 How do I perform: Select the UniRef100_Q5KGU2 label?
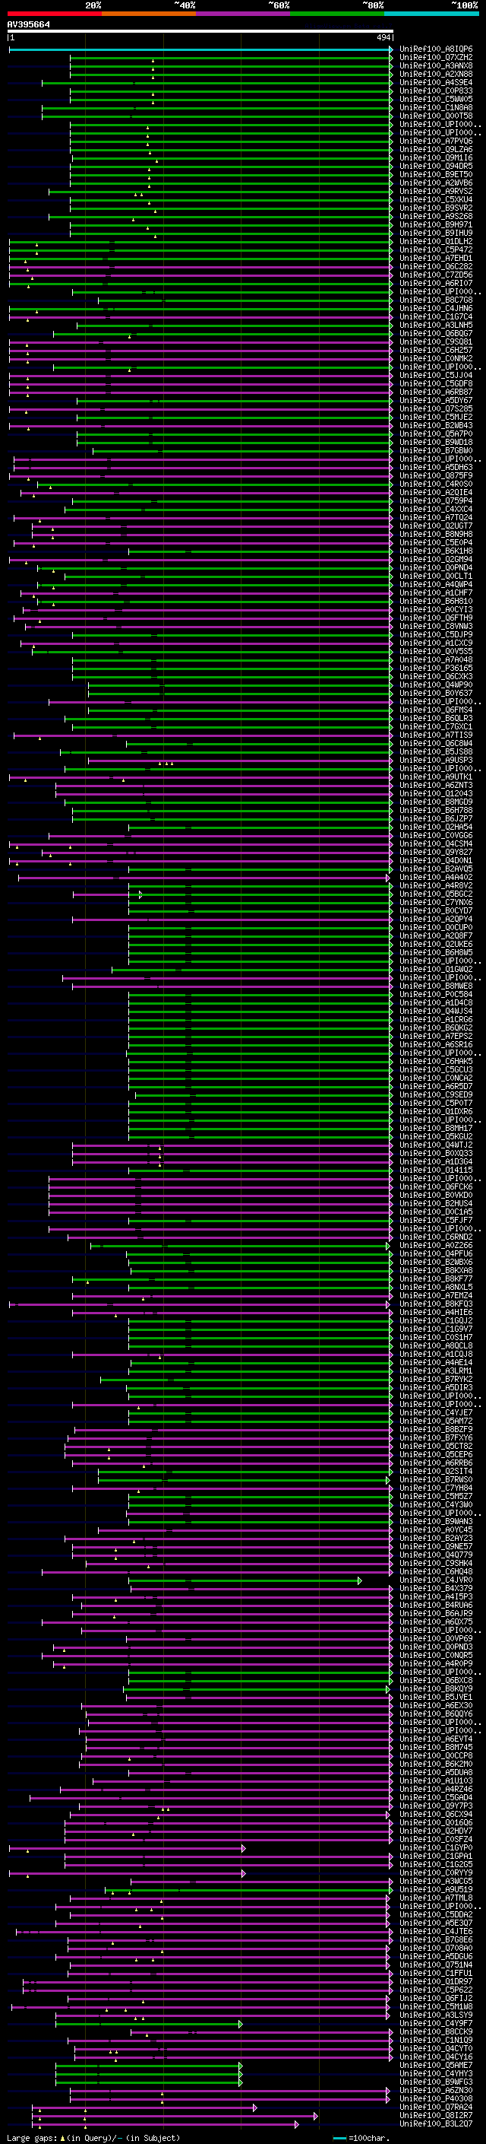point(436,1137)
